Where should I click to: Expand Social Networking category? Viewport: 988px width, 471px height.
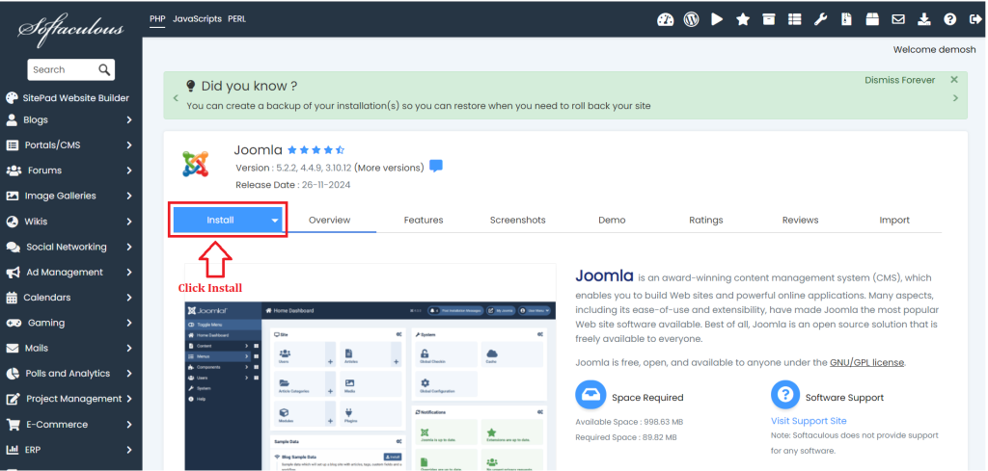70,248
